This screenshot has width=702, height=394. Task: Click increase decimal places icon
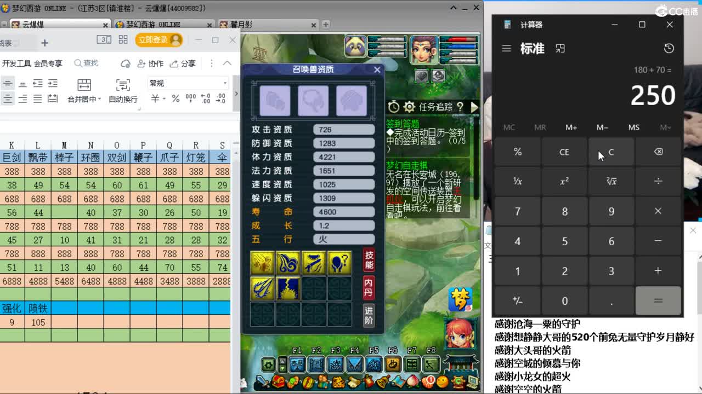tap(205, 99)
